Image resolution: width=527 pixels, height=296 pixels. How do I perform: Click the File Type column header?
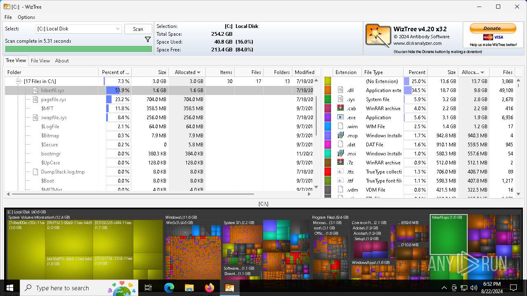[382, 72]
